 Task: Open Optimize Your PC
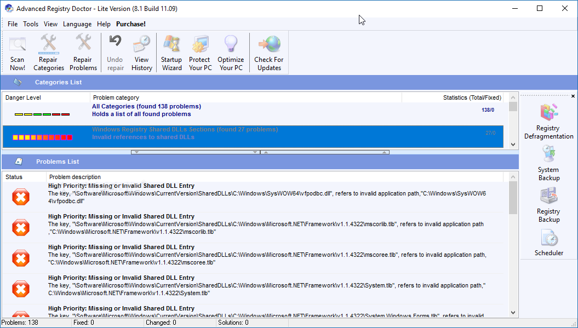coord(231,53)
